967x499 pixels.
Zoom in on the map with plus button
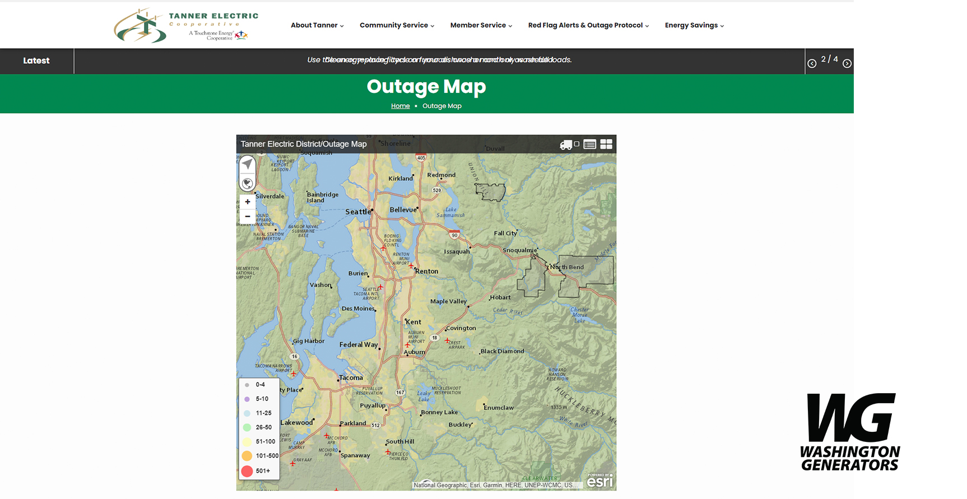pos(248,202)
